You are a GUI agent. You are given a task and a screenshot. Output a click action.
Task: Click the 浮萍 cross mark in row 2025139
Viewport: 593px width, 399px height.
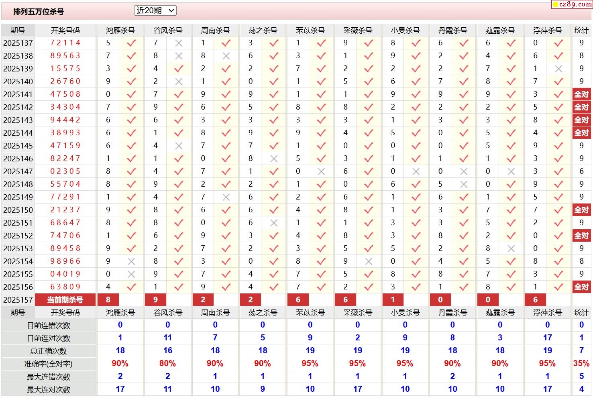(558, 69)
